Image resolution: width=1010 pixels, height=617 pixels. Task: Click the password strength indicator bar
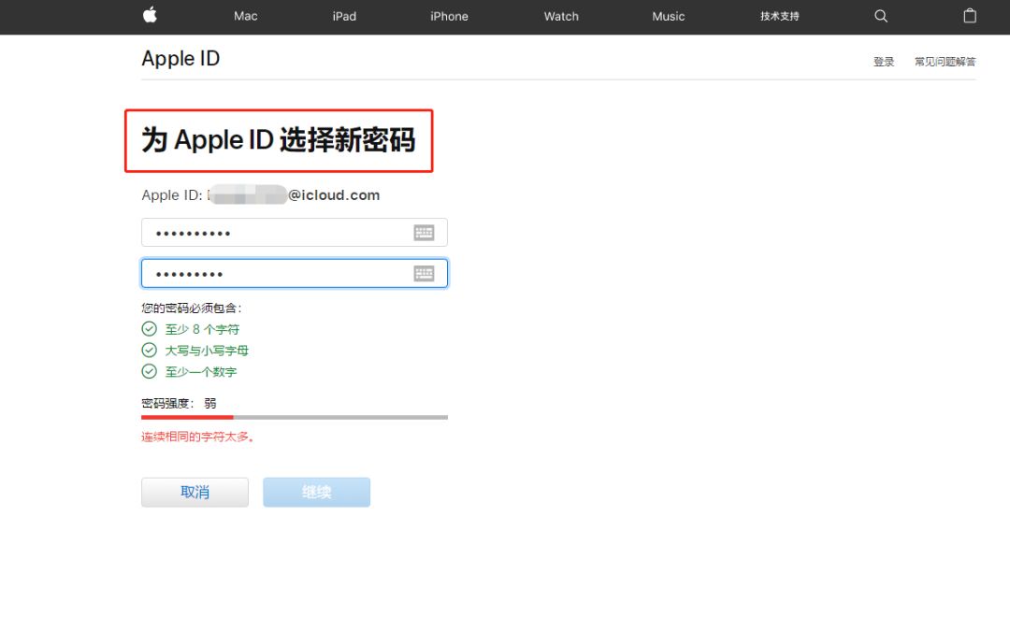[295, 417]
